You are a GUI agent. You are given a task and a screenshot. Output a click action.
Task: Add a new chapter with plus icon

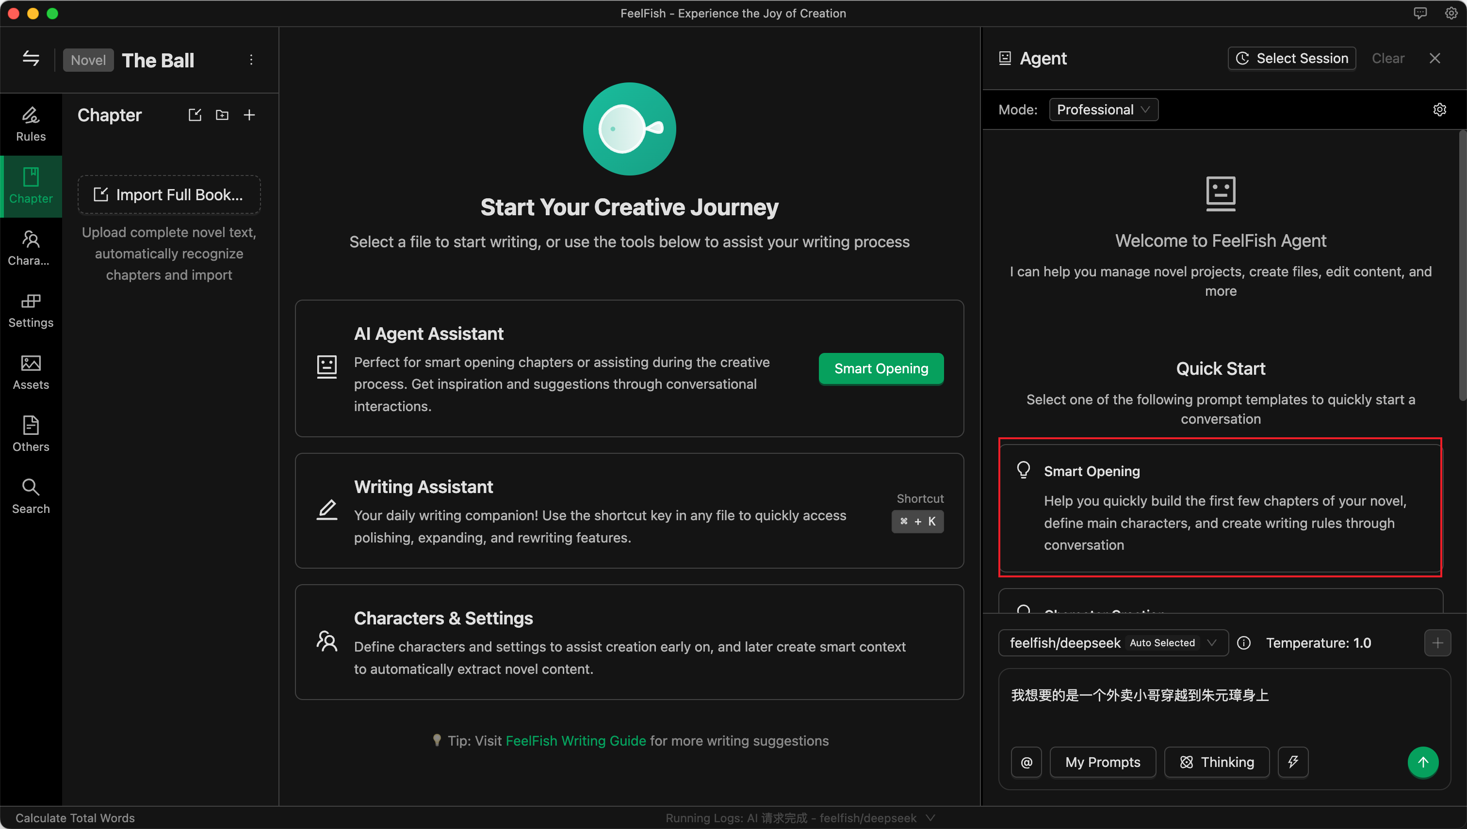click(x=249, y=115)
